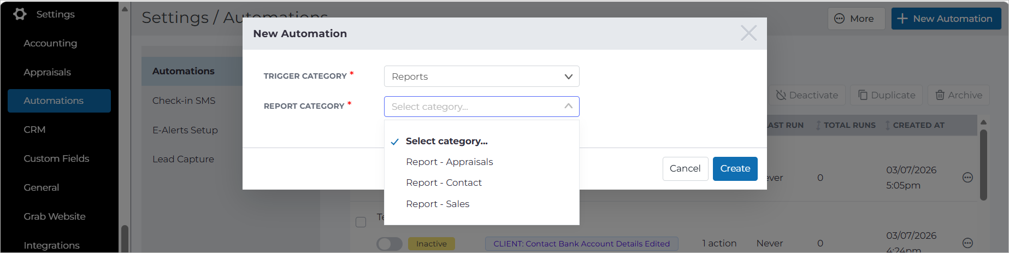Toggle the Inactive automation switch on

coord(390,244)
